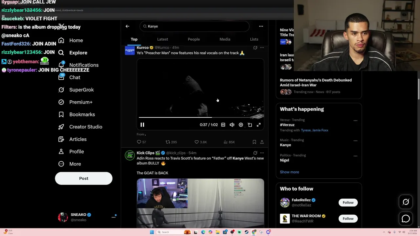Enable picture-in-picture on video
The image size is (420, 236).
point(250,125)
